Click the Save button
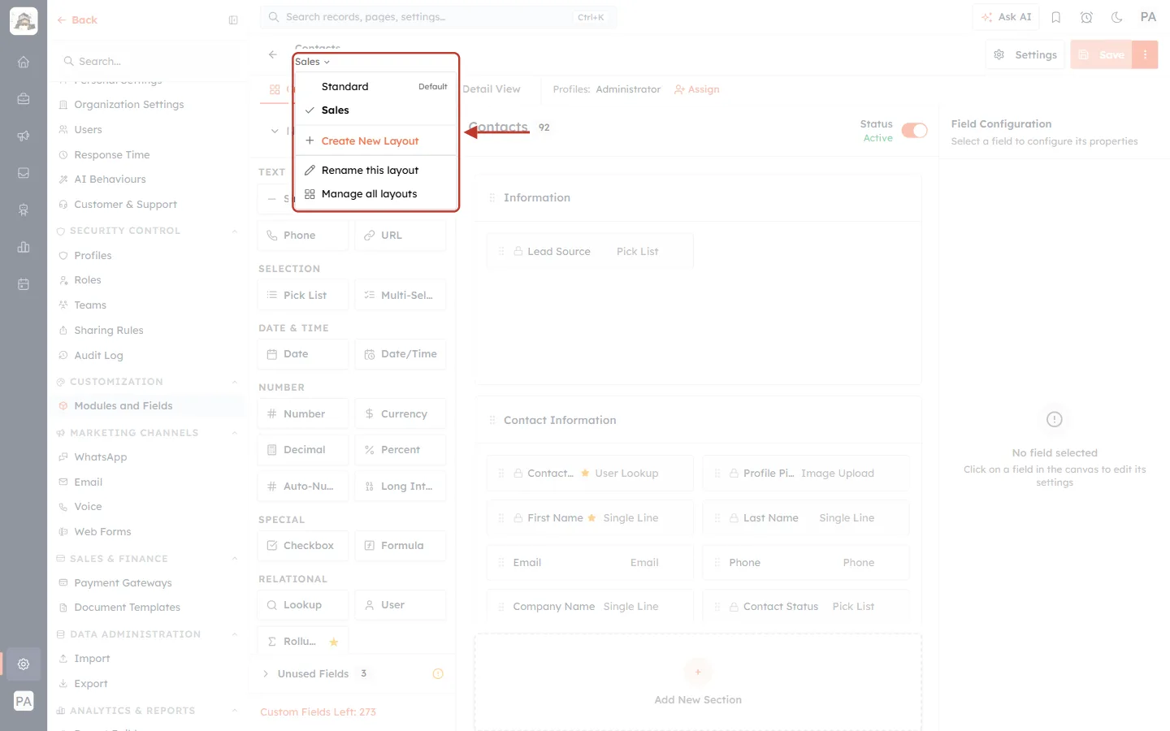Screen dimensions: 1170x731 tap(1102, 54)
